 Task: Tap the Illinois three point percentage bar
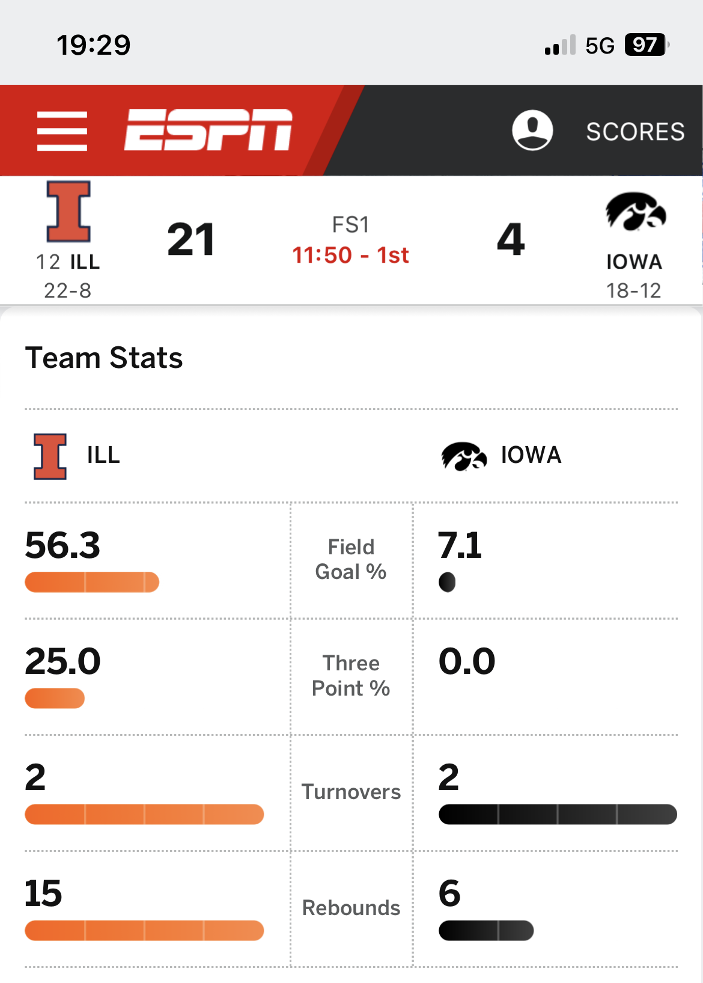[x=55, y=698]
